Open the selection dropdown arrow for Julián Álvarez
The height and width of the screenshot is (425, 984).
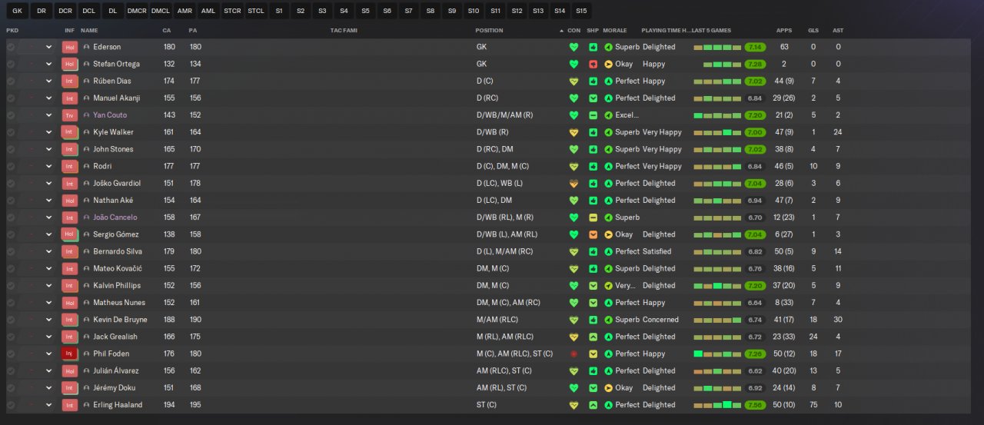pyautogui.click(x=49, y=371)
